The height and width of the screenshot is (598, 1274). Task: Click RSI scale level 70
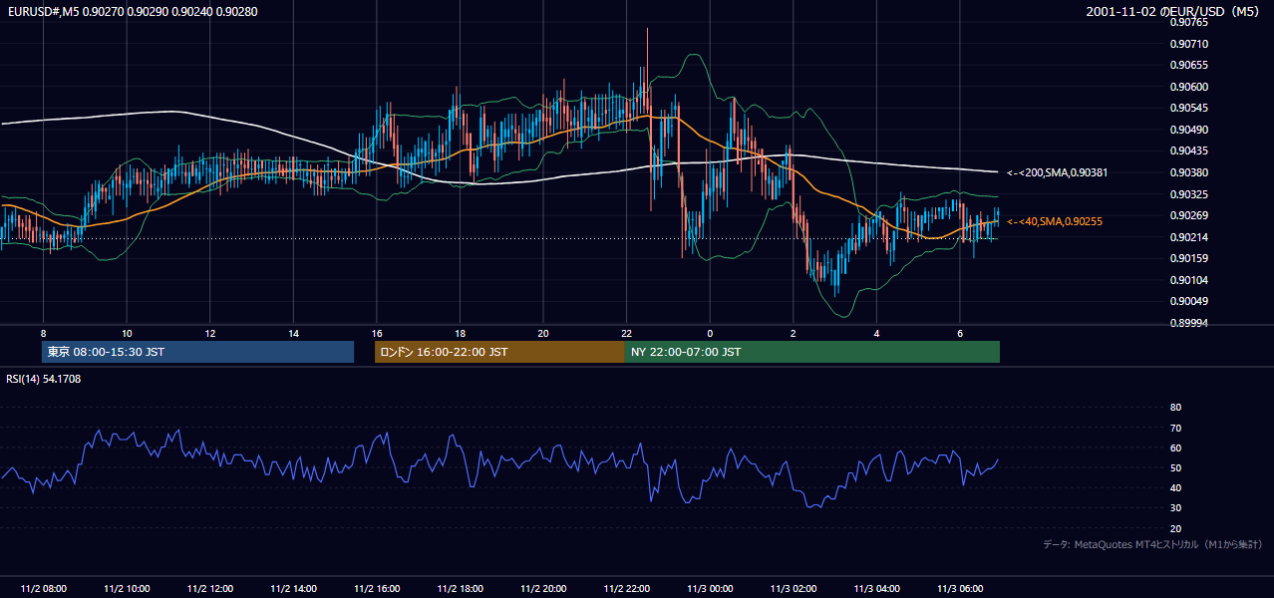pos(1175,428)
